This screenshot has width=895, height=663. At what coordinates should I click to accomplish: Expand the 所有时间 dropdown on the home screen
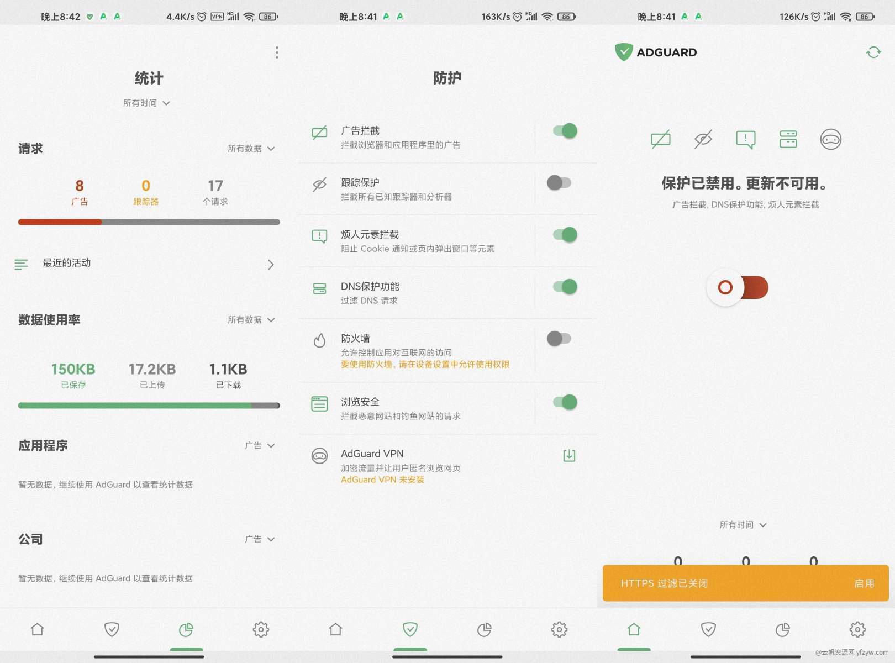tap(743, 525)
